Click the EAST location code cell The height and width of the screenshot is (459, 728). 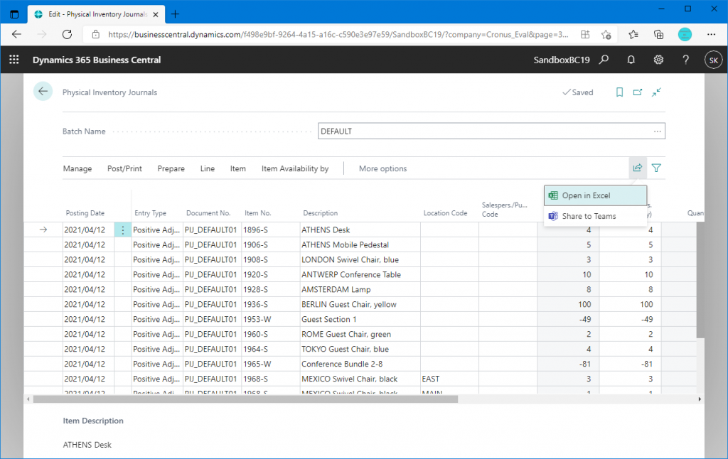pyautogui.click(x=449, y=379)
